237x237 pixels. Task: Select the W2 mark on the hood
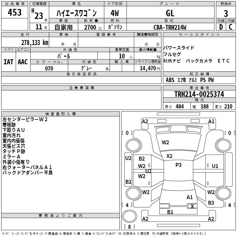coord(165,142)
